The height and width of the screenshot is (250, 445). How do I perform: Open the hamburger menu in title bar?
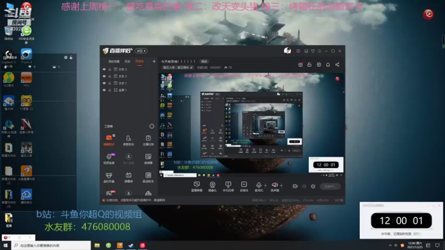click(x=319, y=51)
